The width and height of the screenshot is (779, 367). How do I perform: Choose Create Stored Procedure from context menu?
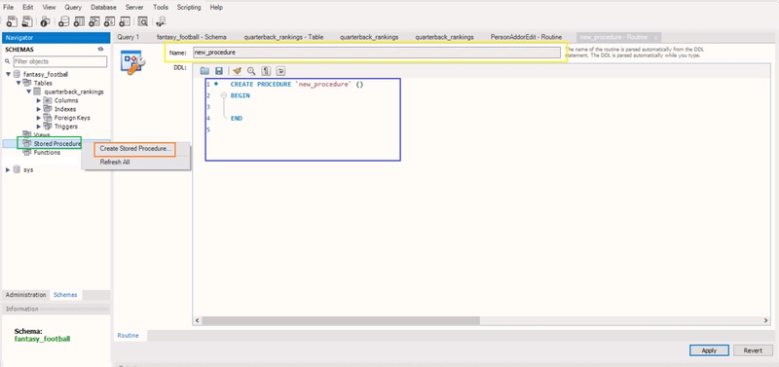[135, 149]
